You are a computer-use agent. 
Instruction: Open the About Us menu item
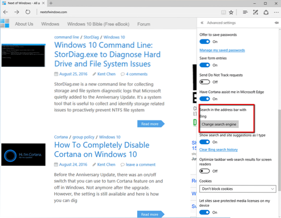pos(24,24)
